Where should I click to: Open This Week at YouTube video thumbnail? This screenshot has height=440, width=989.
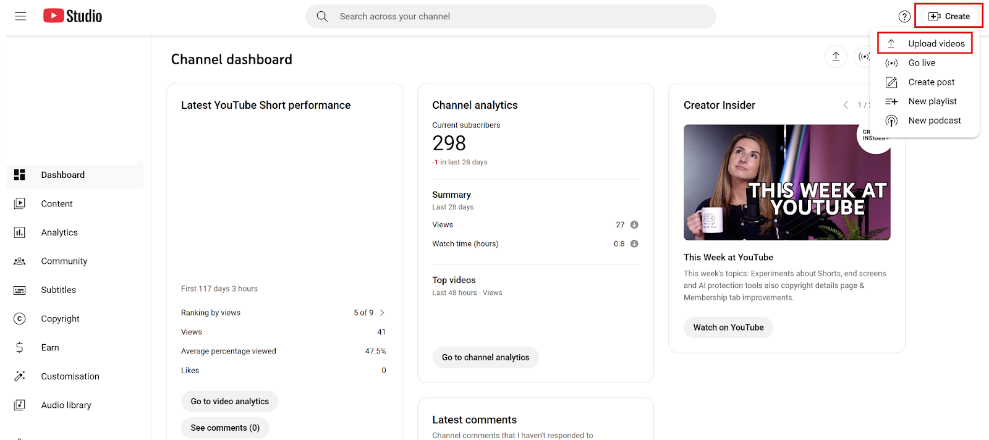click(x=787, y=182)
